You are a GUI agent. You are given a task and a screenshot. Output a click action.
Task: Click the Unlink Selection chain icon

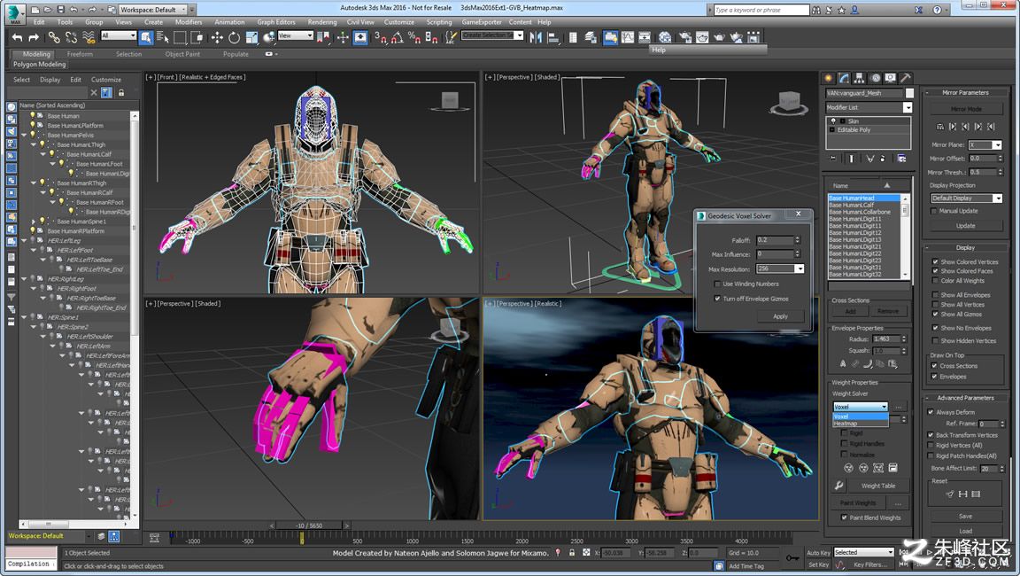click(72, 38)
